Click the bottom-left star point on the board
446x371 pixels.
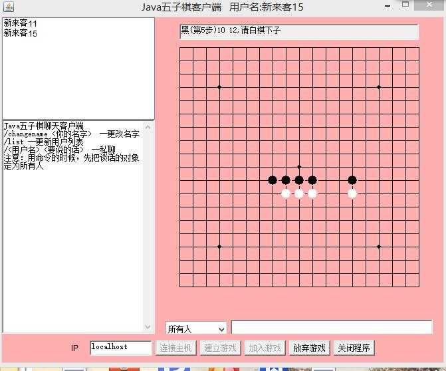click(x=219, y=247)
